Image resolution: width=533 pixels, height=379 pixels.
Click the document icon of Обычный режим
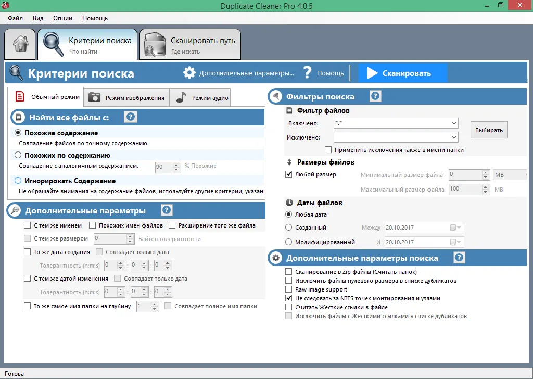click(20, 96)
